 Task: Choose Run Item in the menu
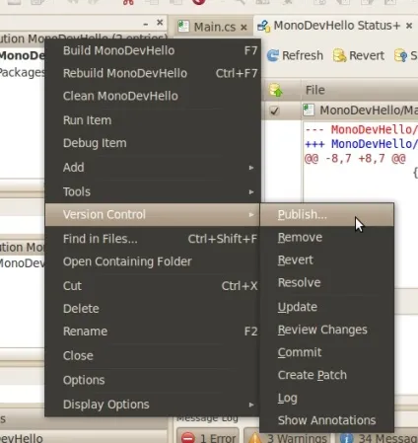click(153, 120)
